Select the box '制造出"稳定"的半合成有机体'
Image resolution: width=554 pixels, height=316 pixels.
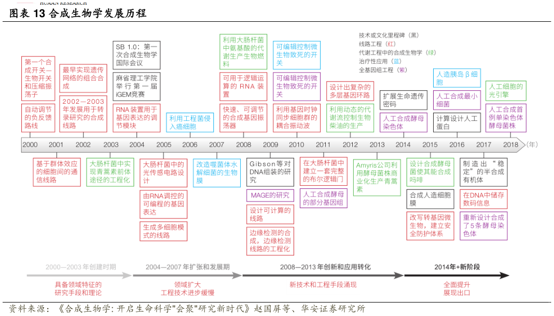[483, 172]
